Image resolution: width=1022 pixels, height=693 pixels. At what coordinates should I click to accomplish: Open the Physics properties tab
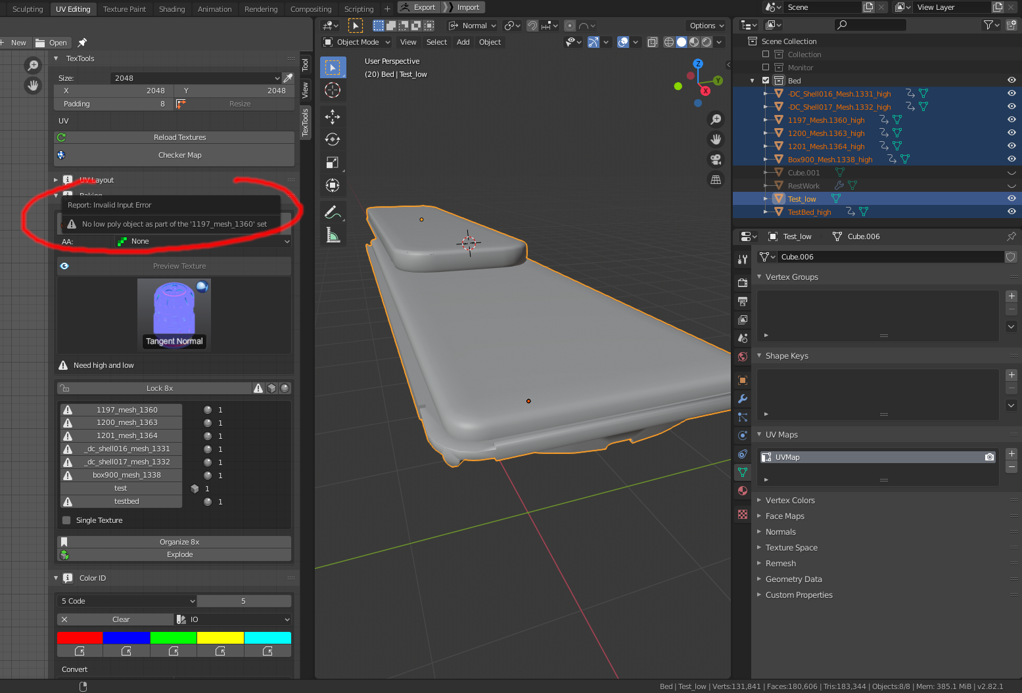(743, 436)
